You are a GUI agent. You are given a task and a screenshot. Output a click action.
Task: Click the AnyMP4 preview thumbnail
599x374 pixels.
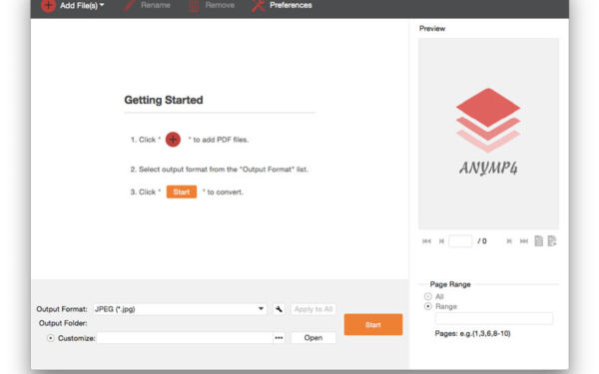point(488,134)
